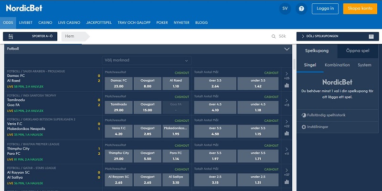Select över 4.5 at 4.10
This screenshot has width=382, height=191.
pyautogui.click(x=215, y=107)
